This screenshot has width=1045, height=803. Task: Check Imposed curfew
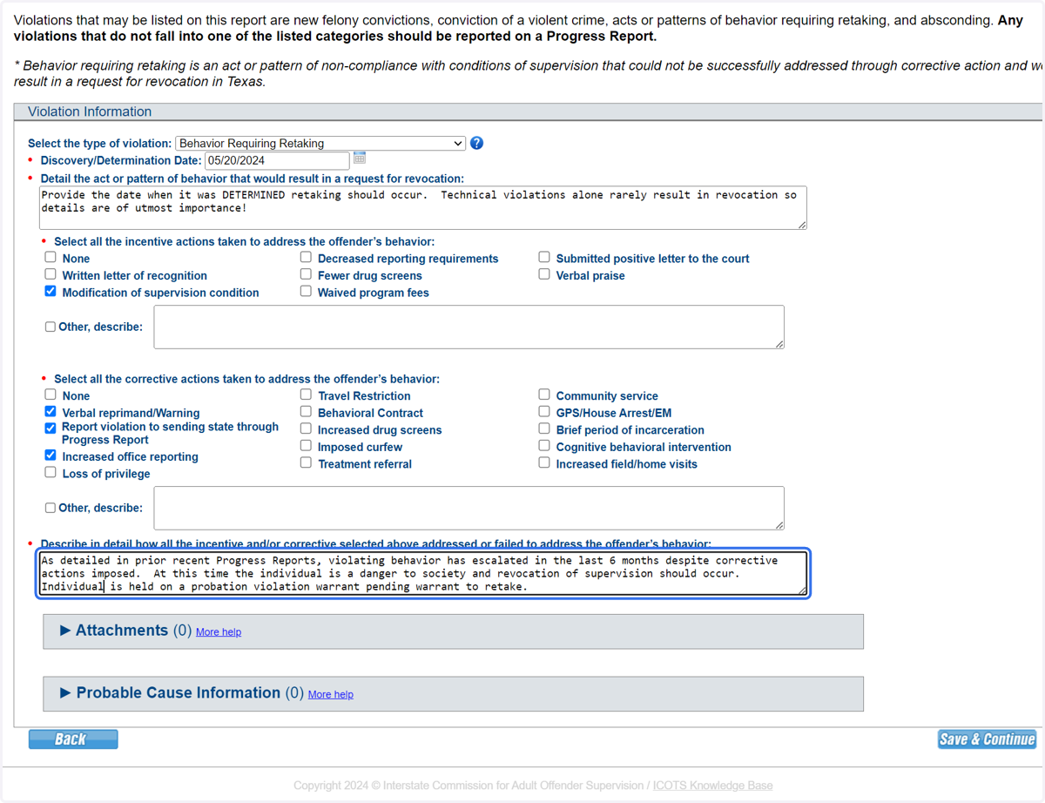pyautogui.click(x=306, y=446)
